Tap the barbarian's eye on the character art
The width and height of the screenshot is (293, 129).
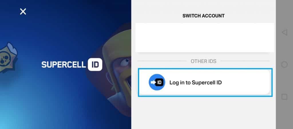tap(125, 62)
